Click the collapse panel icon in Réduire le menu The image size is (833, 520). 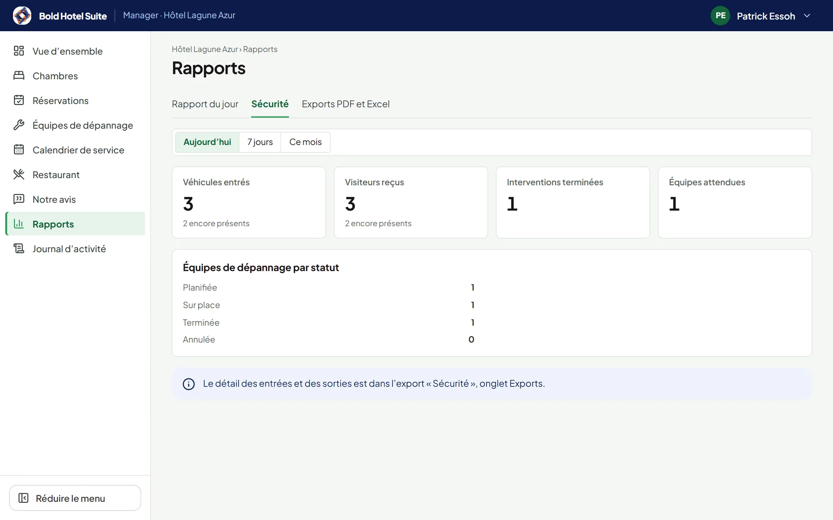point(23,498)
